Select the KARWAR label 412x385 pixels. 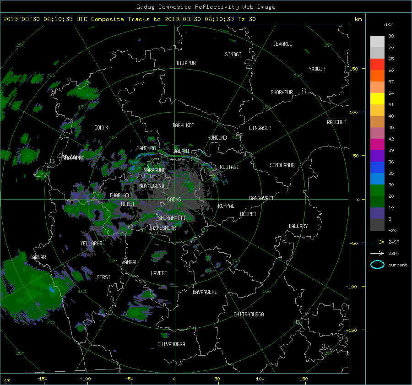[x=38, y=257]
